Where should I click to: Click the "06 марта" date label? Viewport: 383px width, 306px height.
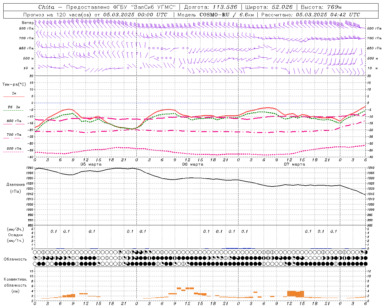[193, 164]
